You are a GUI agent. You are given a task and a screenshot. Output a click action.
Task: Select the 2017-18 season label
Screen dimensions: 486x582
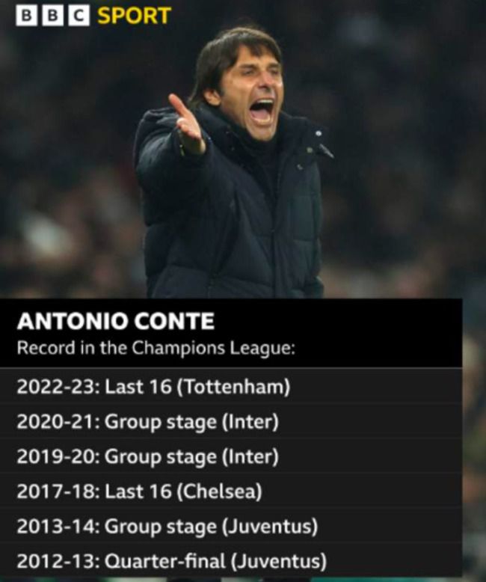(x=57, y=491)
